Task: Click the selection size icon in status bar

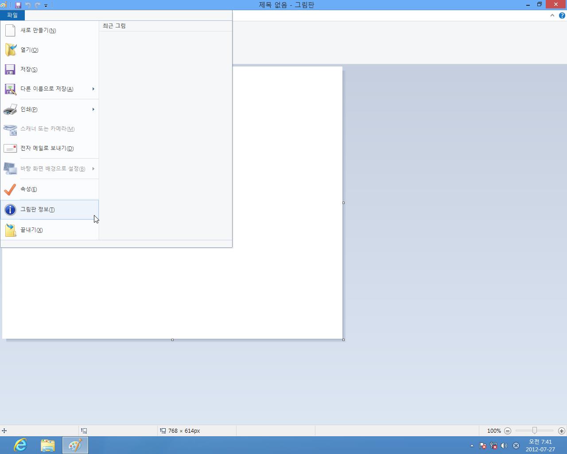Action: 84,431
